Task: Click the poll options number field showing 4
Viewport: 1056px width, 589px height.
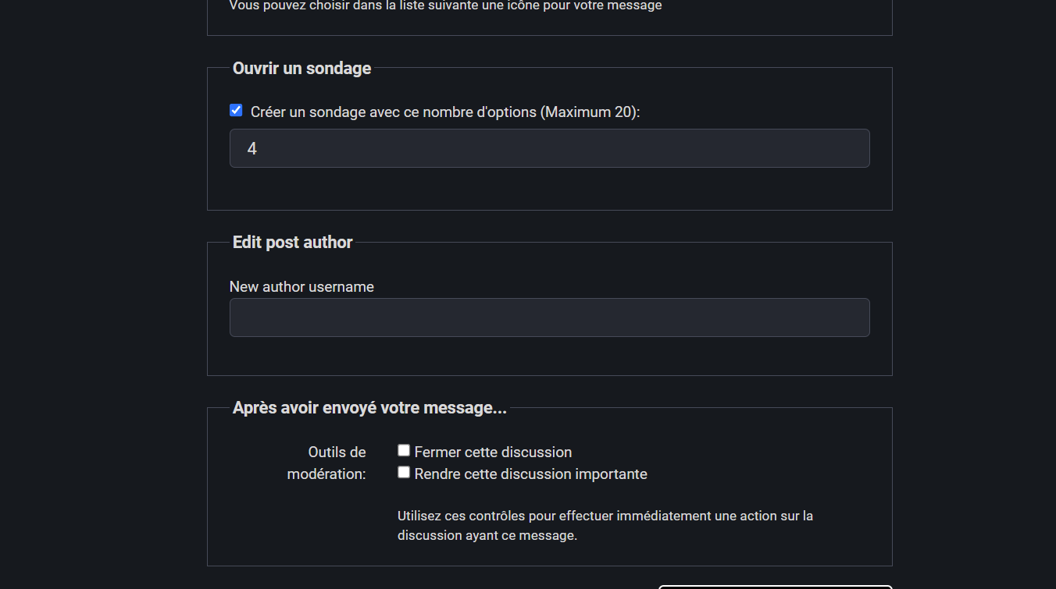Action: click(549, 147)
